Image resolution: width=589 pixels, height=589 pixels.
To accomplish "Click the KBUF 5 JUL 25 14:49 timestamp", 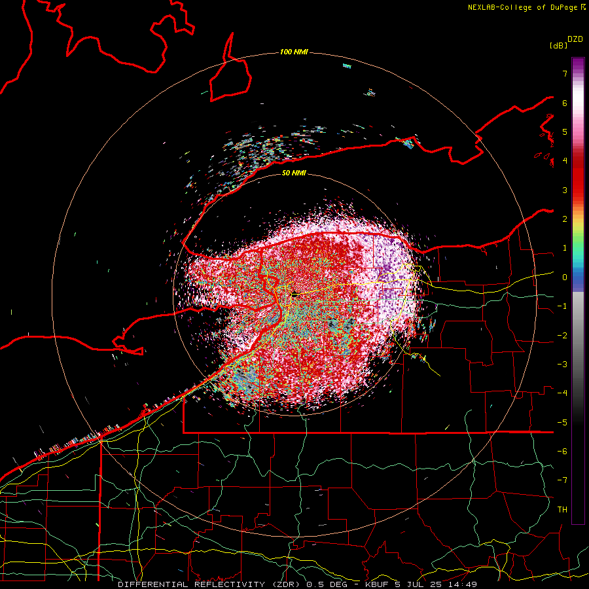I will (421, 584).
